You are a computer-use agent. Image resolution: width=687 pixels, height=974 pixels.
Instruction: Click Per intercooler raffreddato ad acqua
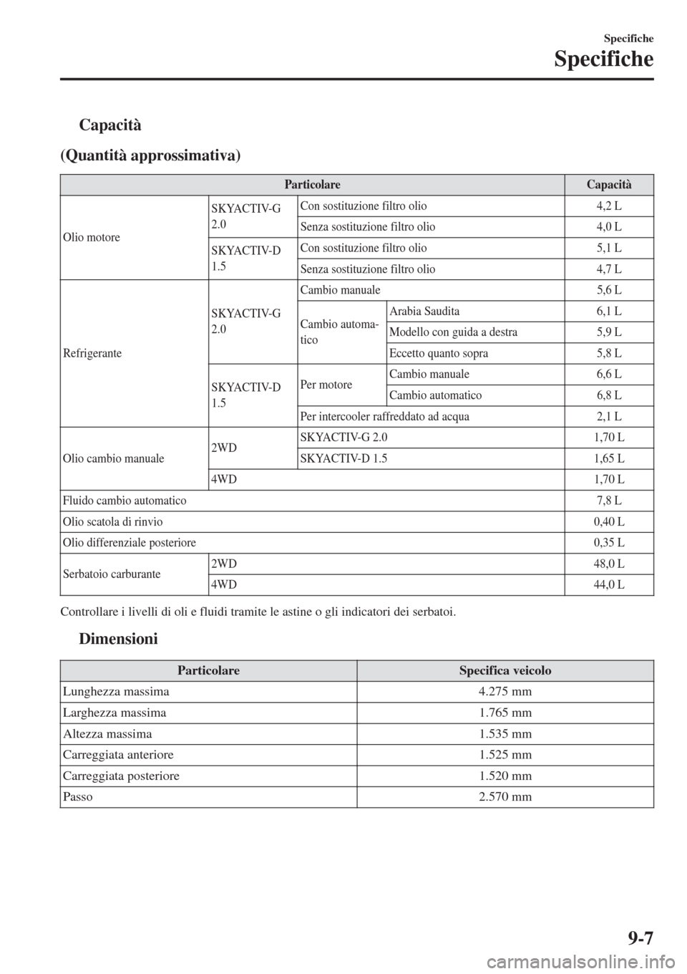click(385, 416)
